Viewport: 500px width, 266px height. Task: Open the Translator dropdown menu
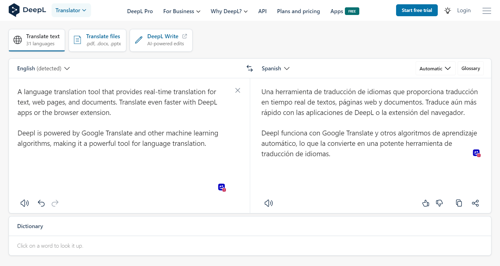coord(71,10)
